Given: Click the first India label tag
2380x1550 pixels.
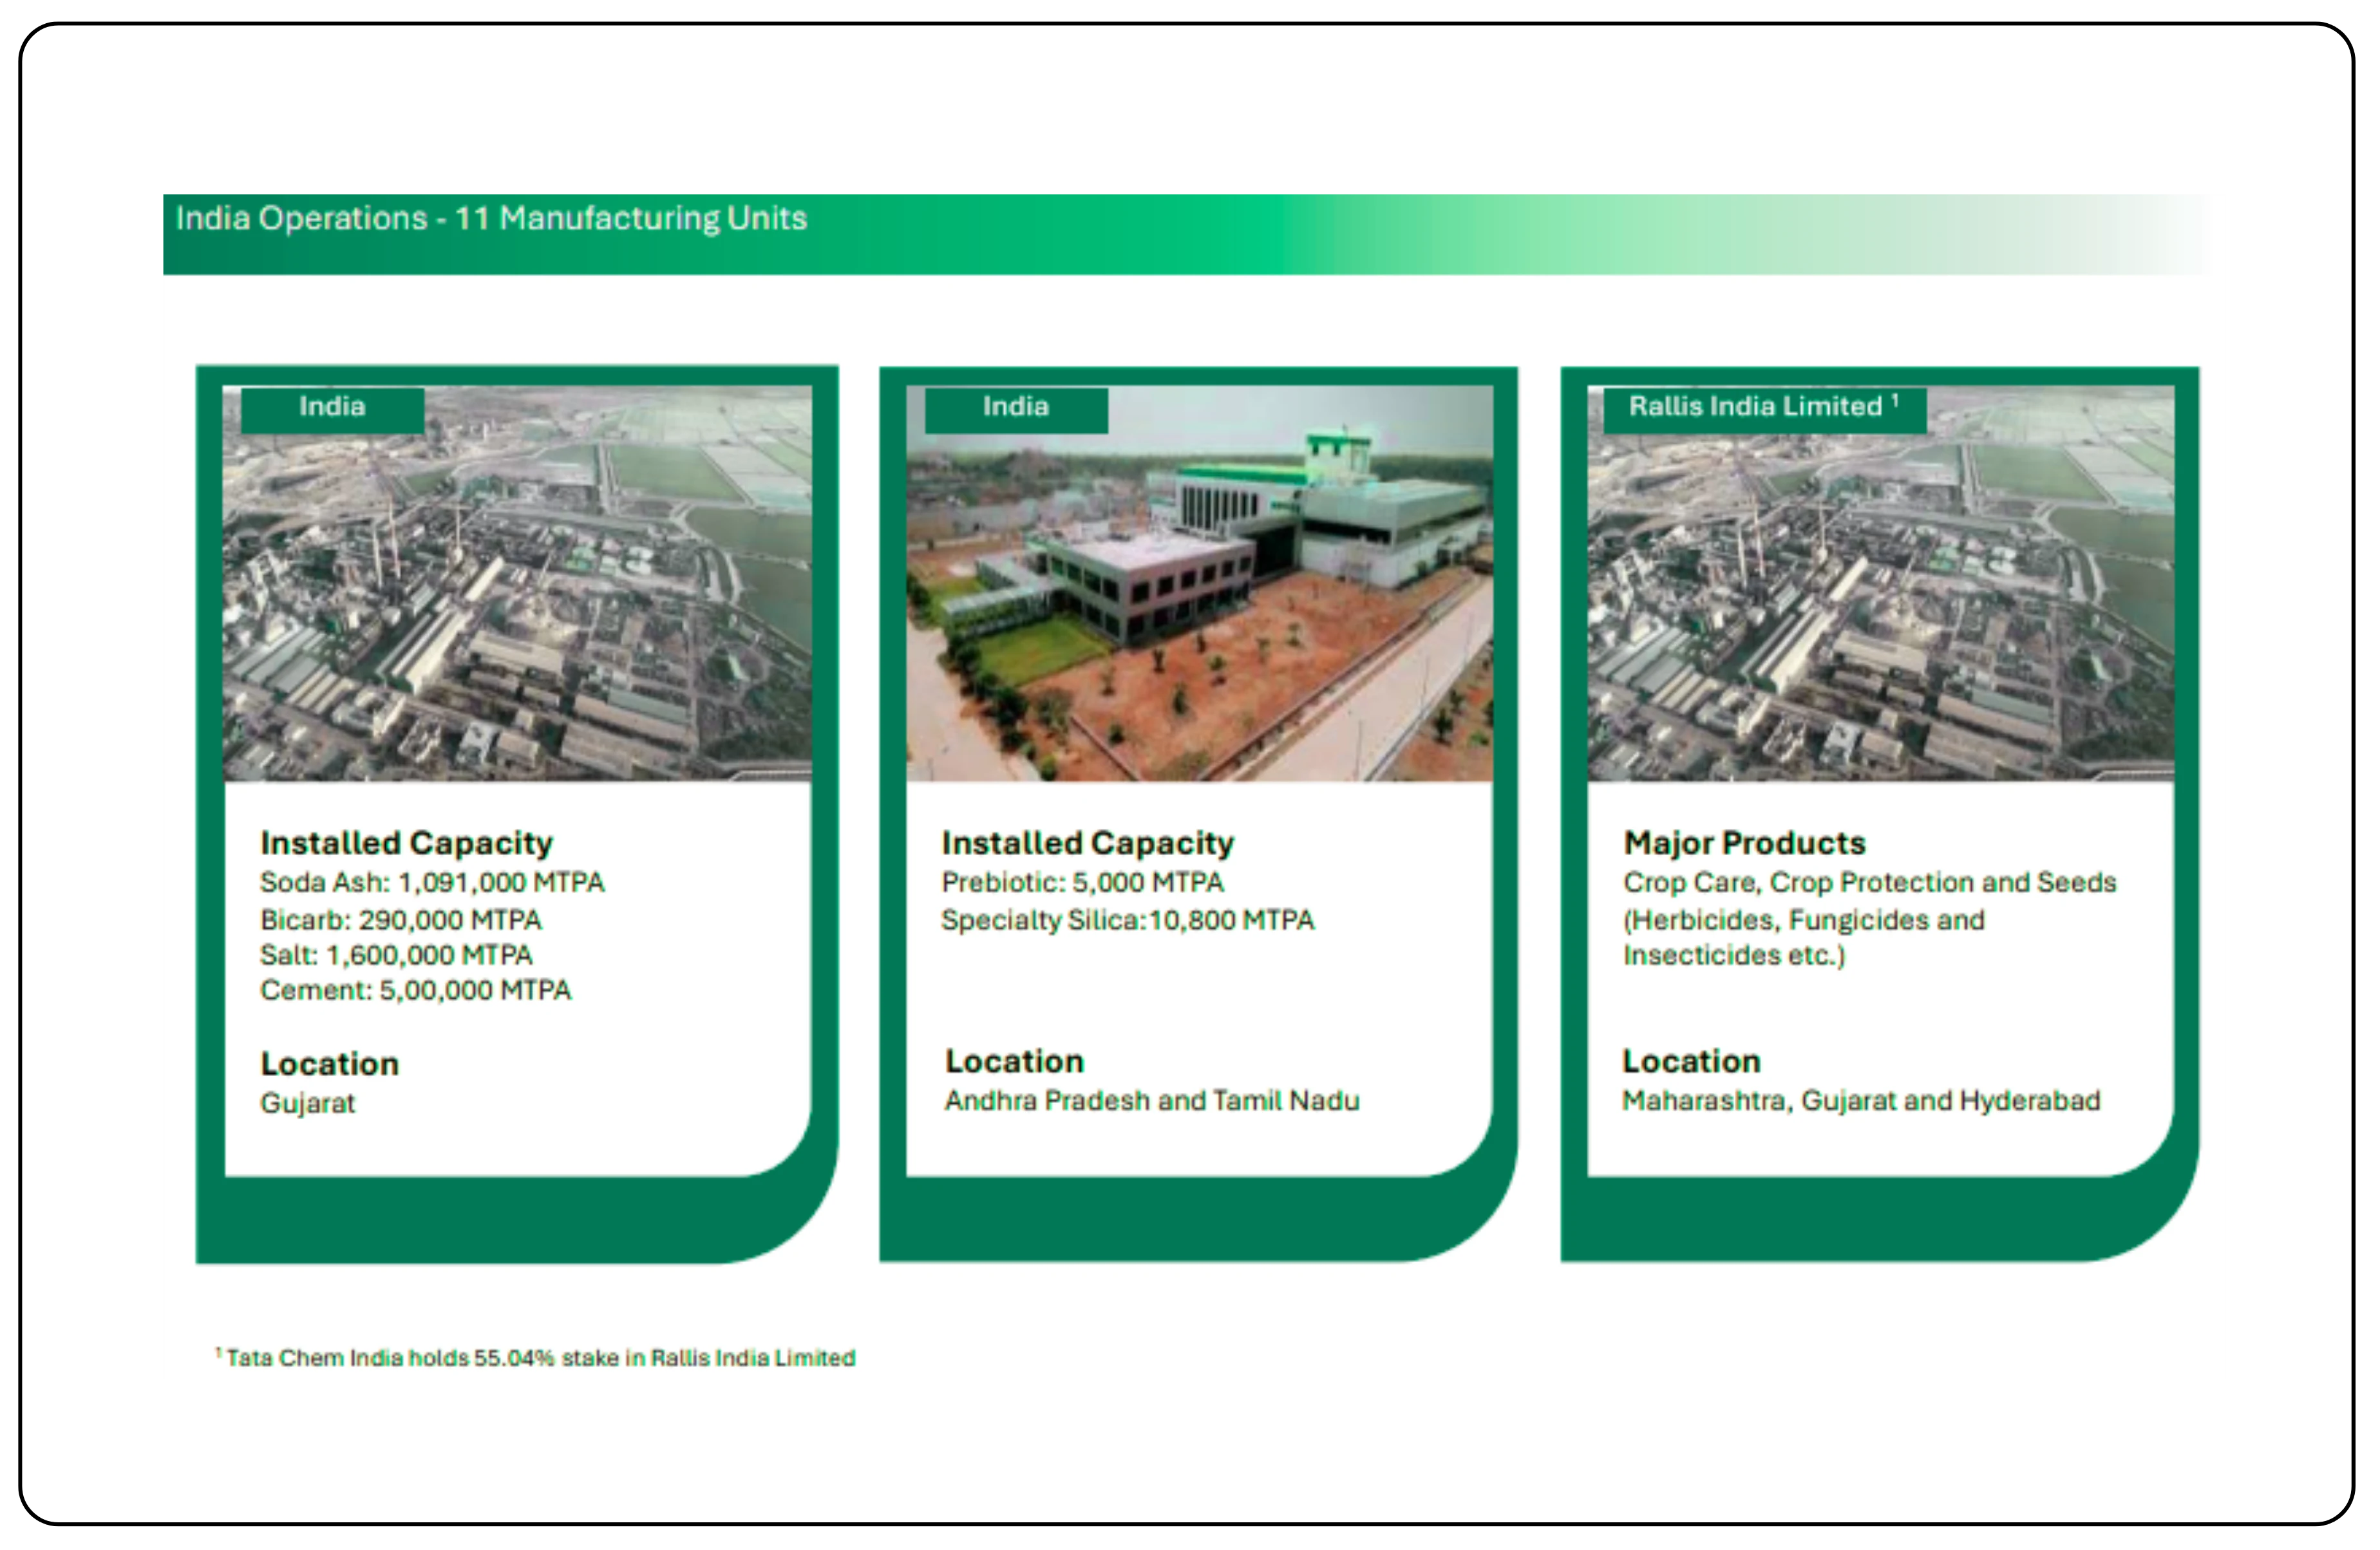Looking at the screenshot, I should 332,408.
